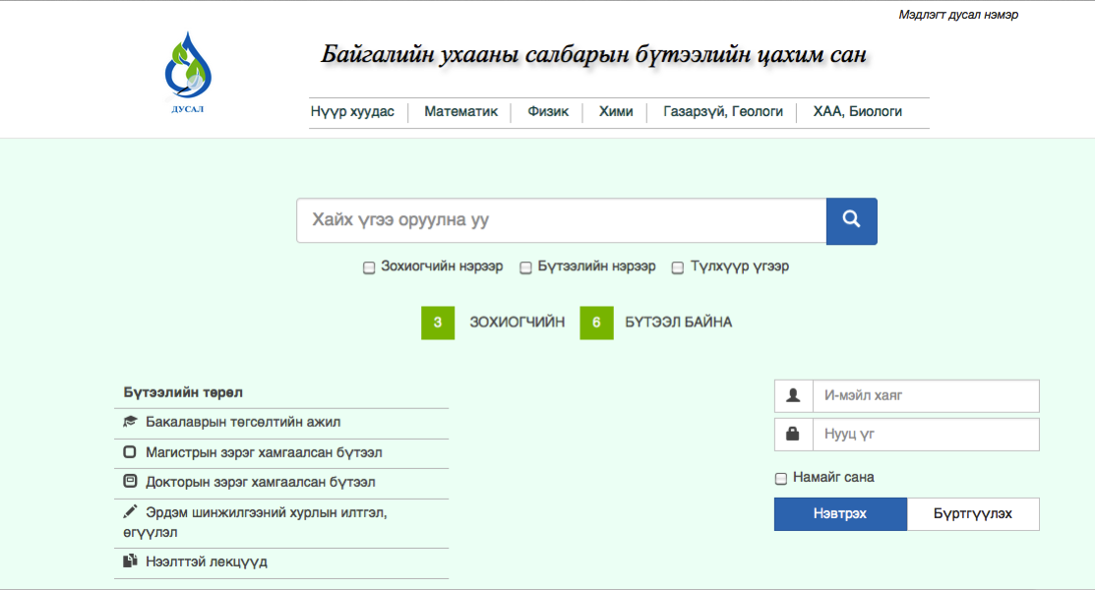Toggle the Намайг сана checkbox
The height and width of the screenshot is (590, 1096).
tap(781, 479)
